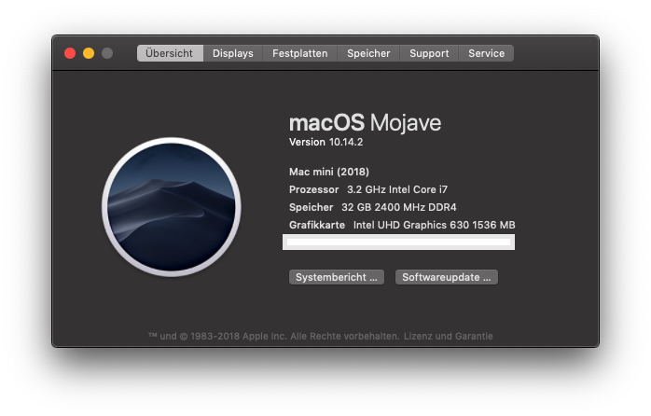Minimize window with the yellow button
Viewport: 651px width, 416px height.
coord(89,53)
